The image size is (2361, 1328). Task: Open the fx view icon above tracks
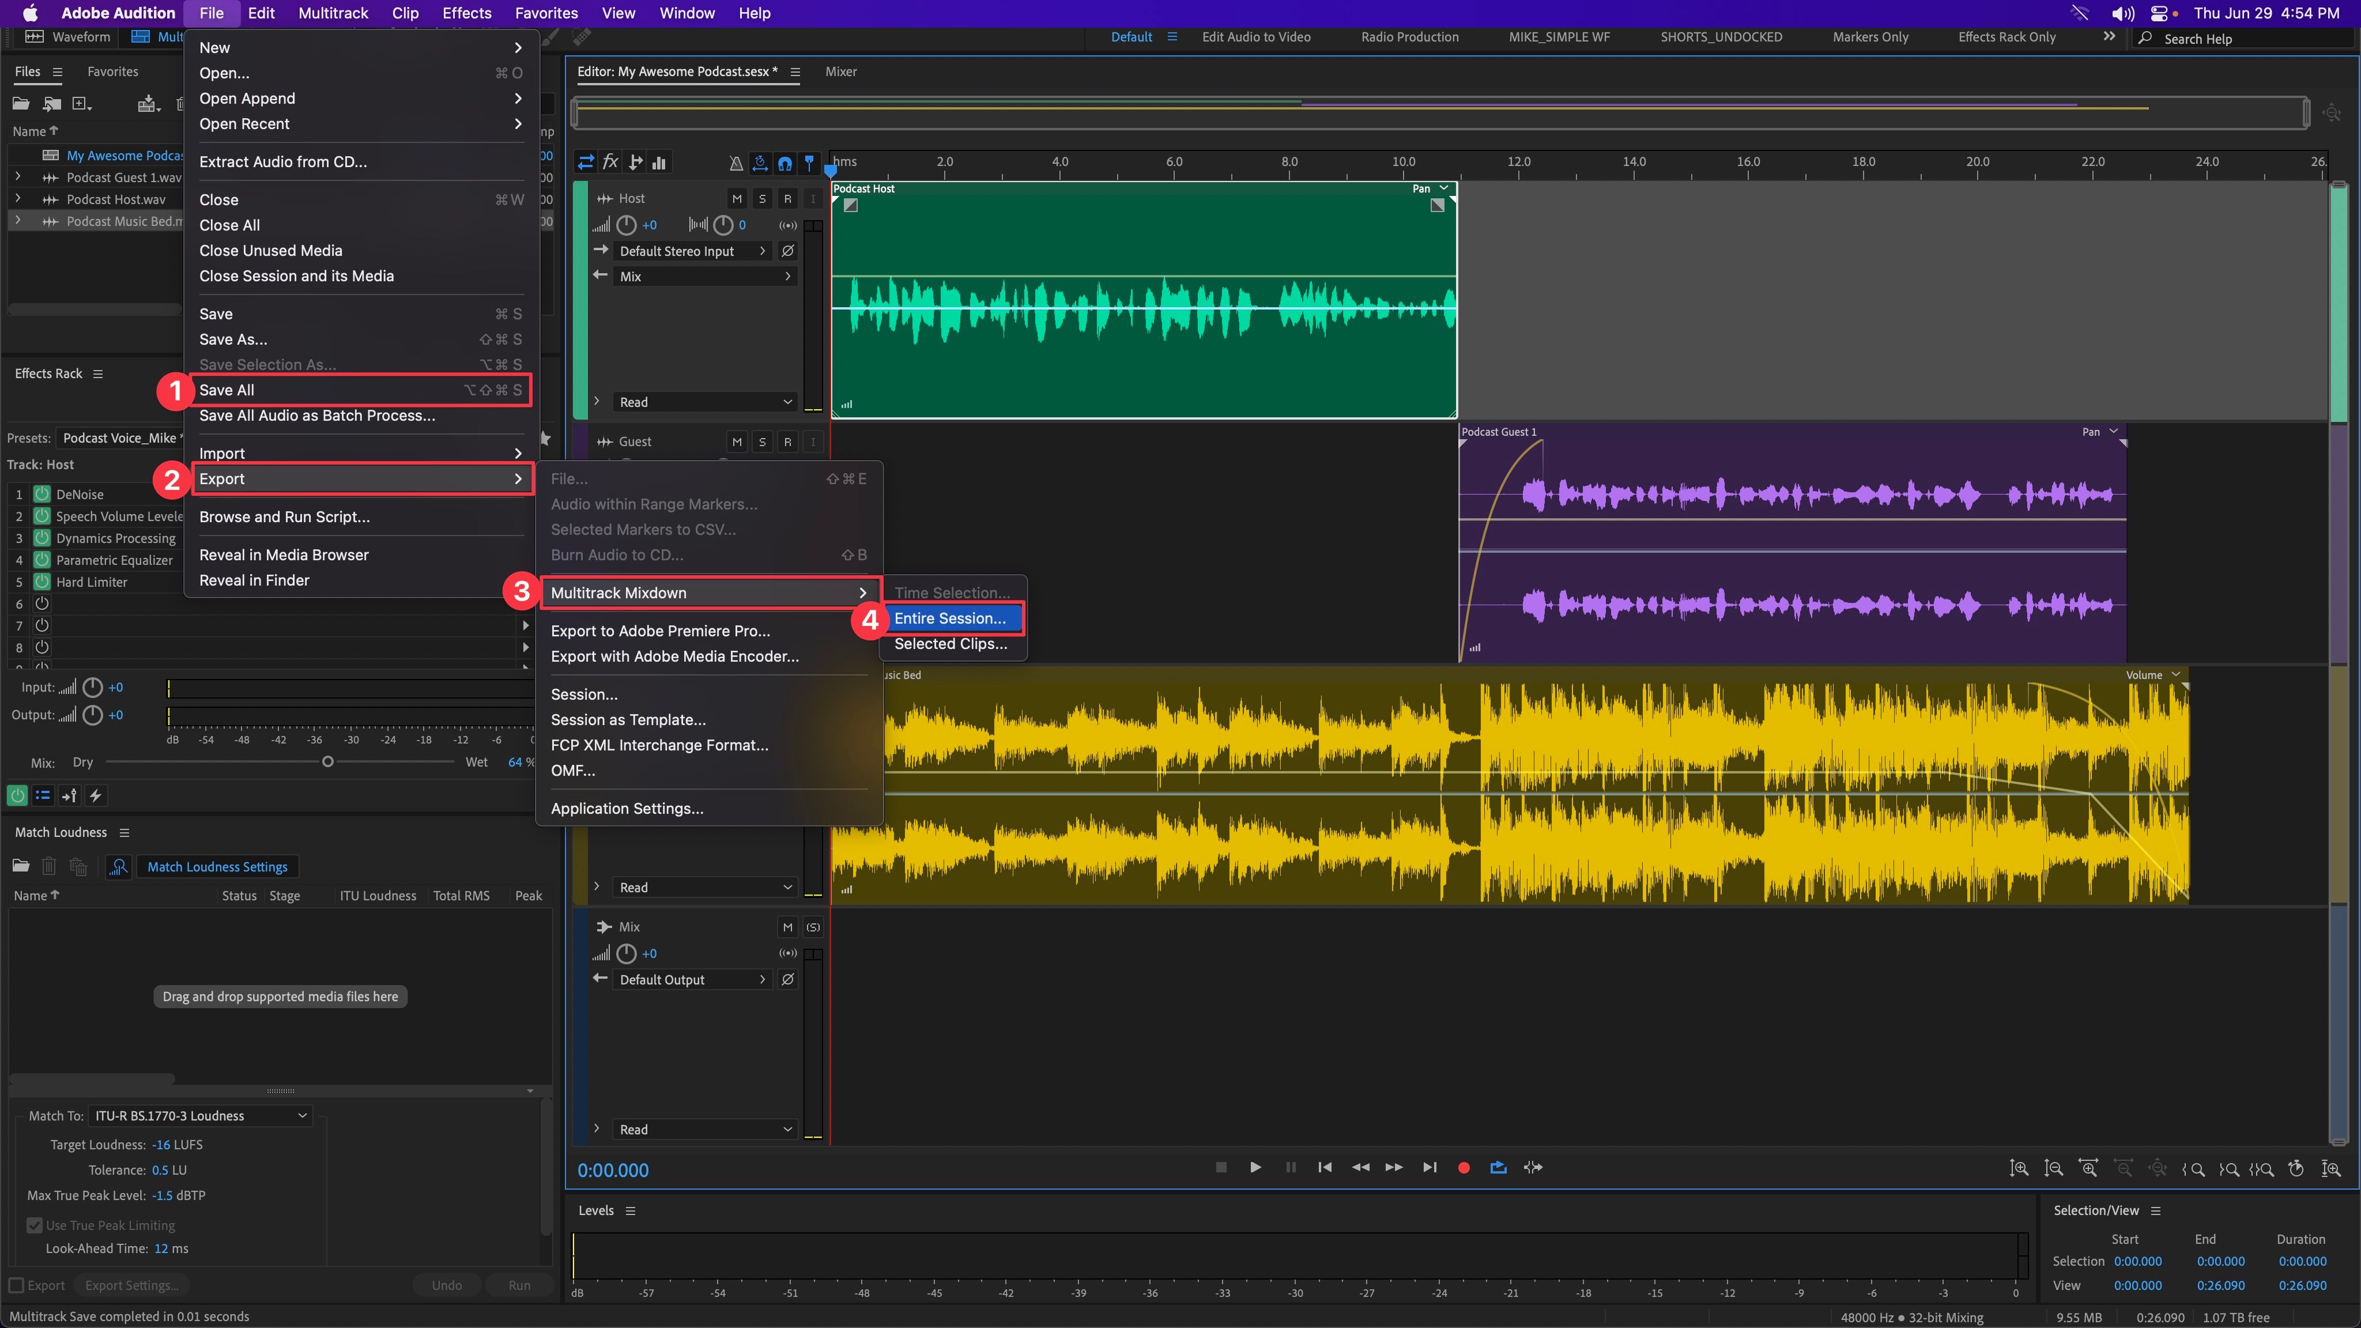coord(610,162)
